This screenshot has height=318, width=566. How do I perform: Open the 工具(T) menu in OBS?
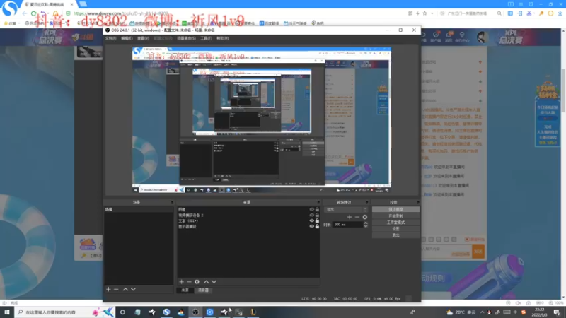tap(206, 38)
